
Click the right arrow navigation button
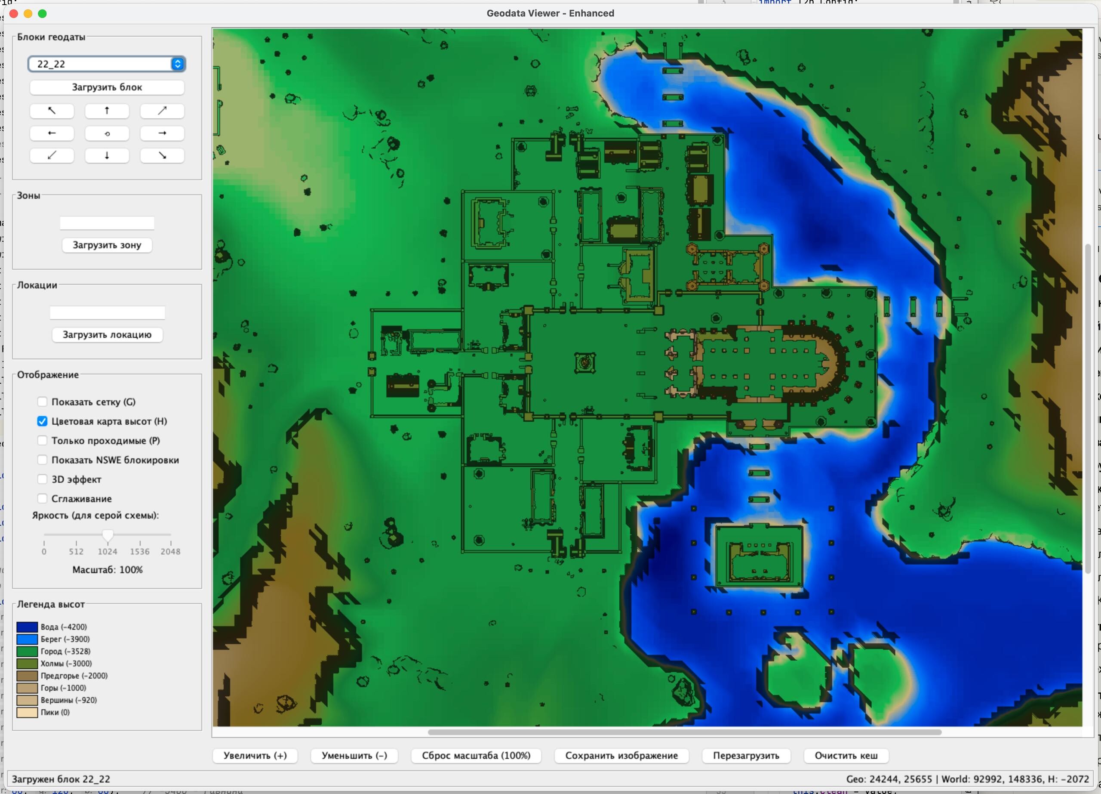click(162, 133)
